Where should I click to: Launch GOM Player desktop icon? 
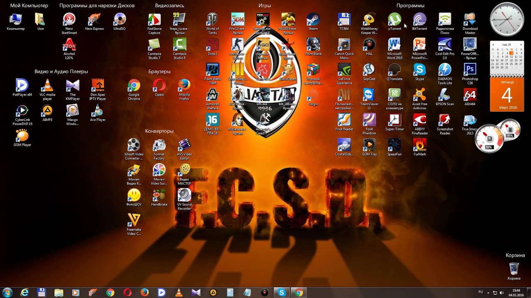tap(22, 138)
